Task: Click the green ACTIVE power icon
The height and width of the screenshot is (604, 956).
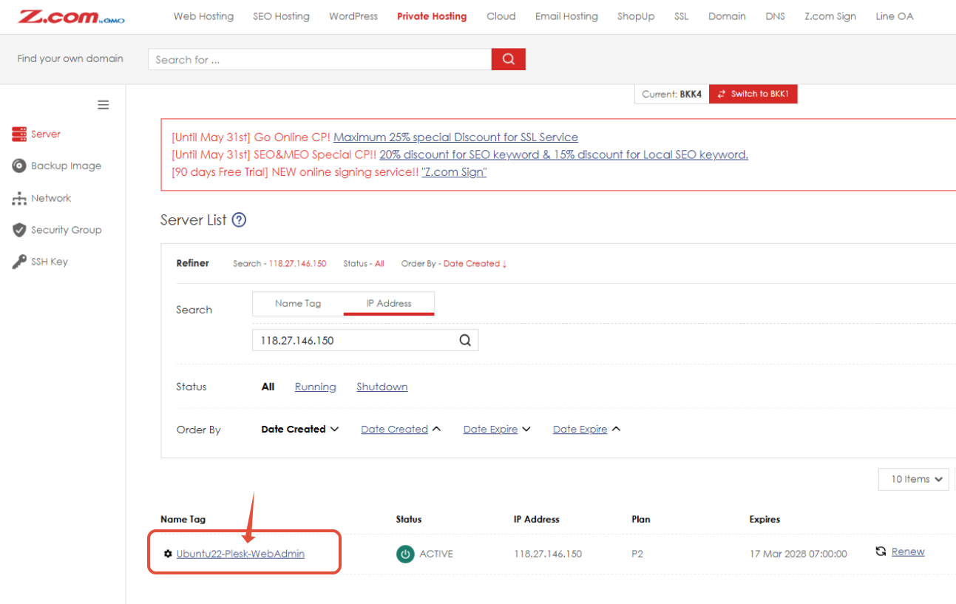Action: pyautogui.click(x=405, y=554)
